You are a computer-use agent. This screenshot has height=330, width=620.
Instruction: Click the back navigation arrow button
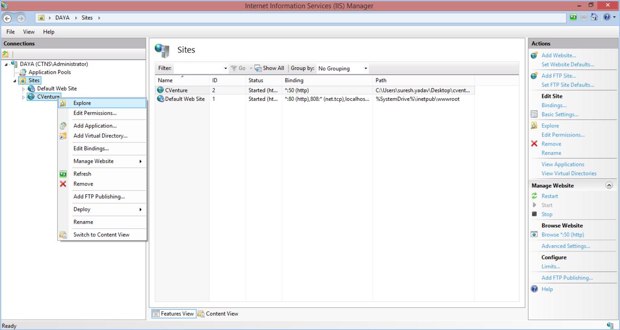point(7,18)
